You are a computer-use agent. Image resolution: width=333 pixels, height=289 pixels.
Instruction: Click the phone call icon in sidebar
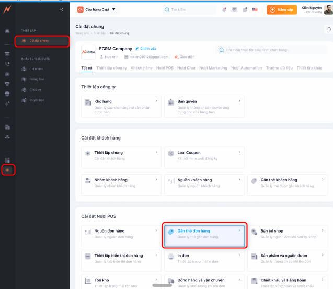point(7,64)
